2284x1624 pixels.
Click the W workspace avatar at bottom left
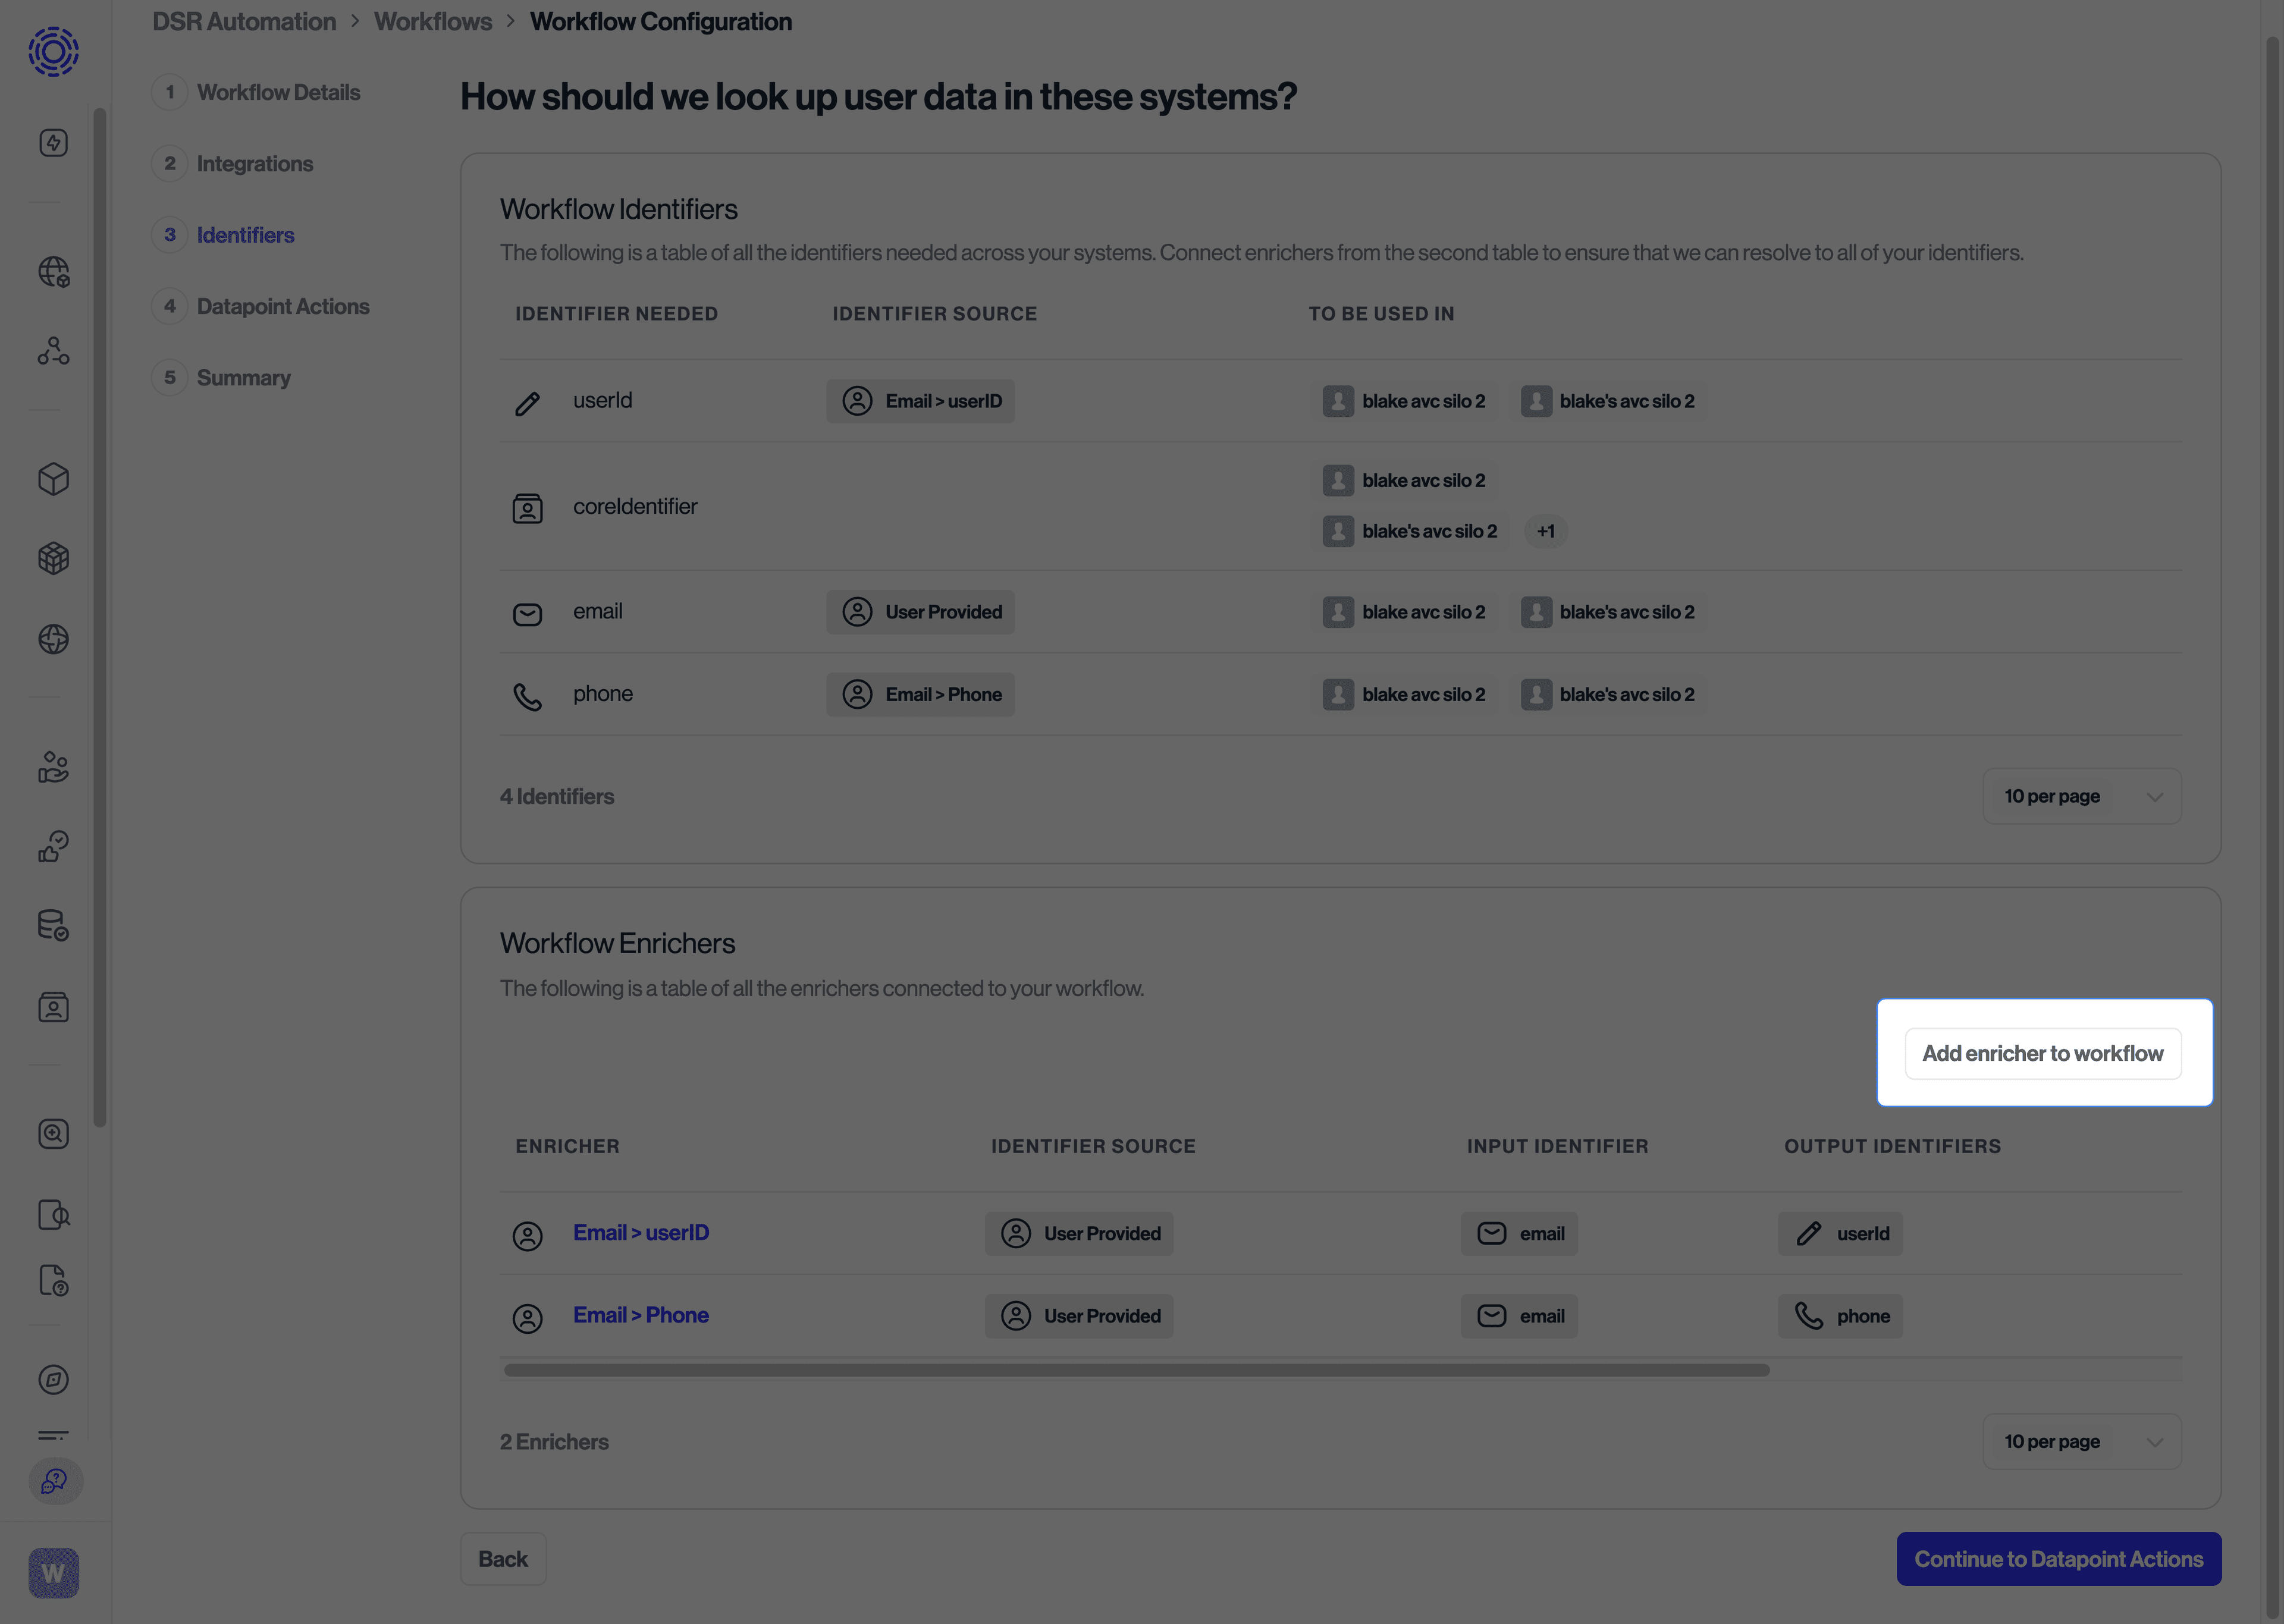[53, 1572]
